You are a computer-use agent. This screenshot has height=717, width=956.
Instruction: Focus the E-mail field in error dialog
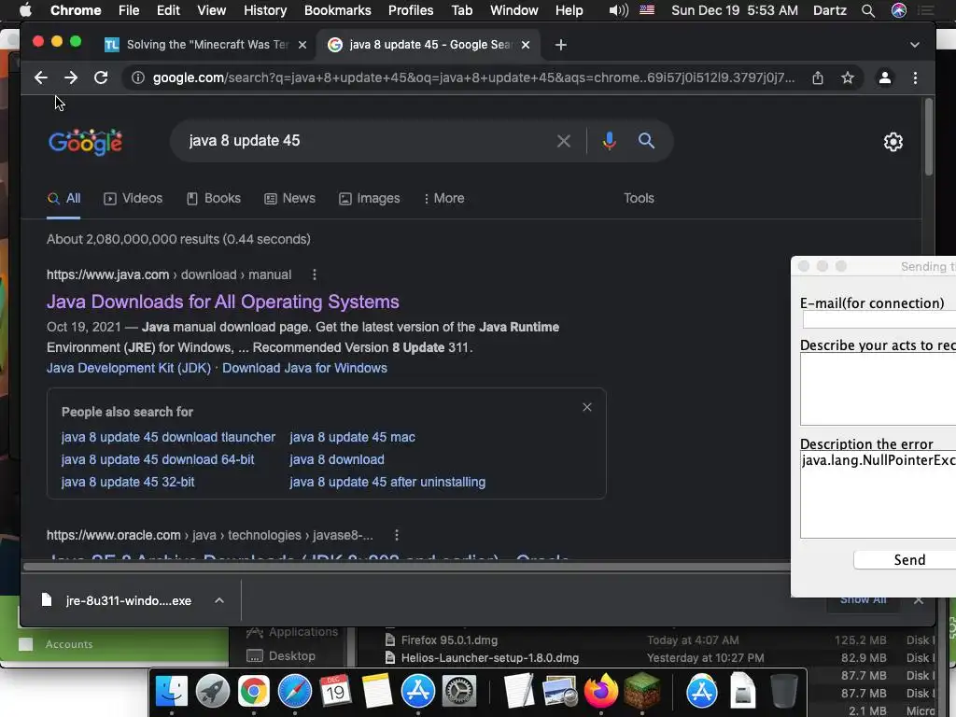879,319
